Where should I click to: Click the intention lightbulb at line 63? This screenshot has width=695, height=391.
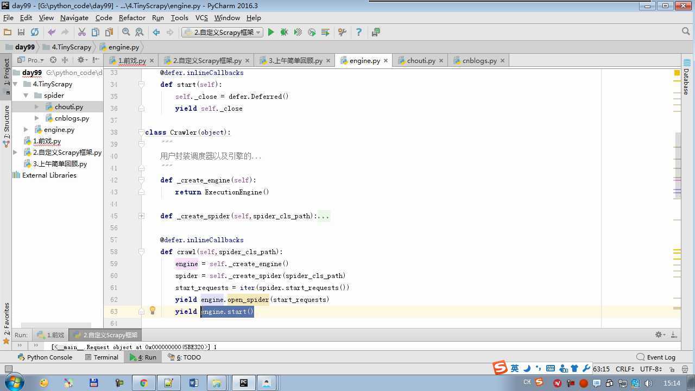(x=153, y=311)
